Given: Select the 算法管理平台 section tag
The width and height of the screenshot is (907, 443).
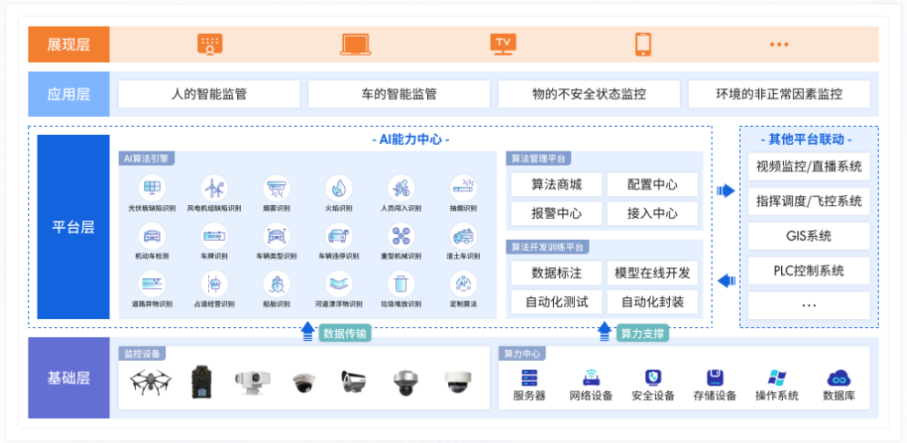Looking at the screenshot, I should coord(538,159).
